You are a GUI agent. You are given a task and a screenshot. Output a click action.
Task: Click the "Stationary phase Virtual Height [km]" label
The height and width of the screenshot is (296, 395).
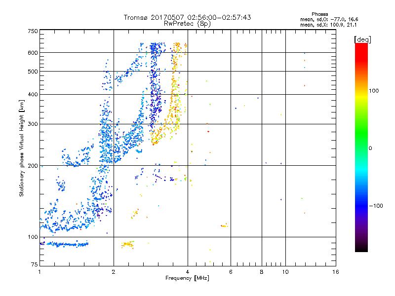22,148
